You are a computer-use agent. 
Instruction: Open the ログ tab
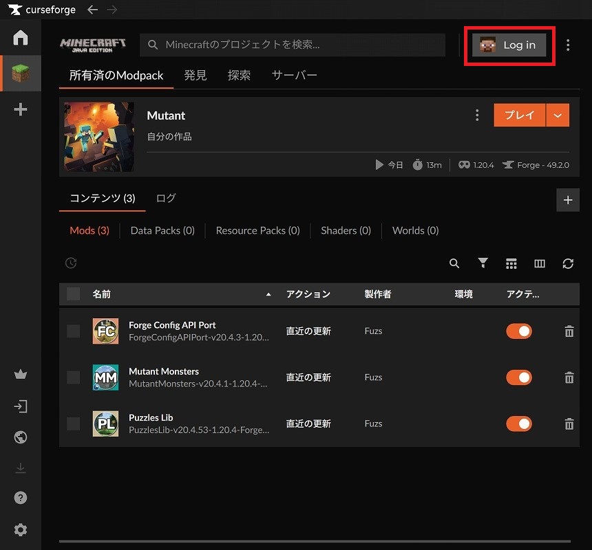pyautogui.click(x=166, y=198)
